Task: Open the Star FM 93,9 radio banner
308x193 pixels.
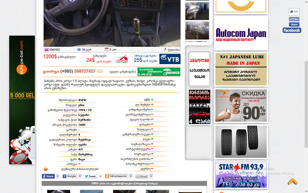Action: 241,175
